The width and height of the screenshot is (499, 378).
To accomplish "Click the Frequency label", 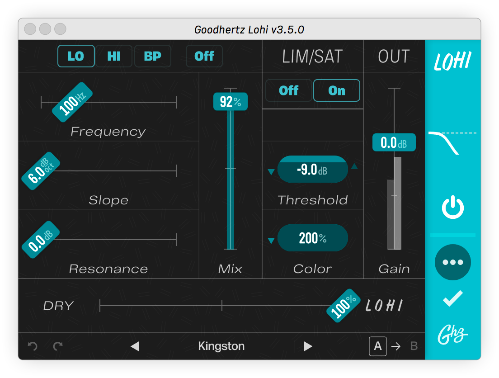I will [108, 132].
